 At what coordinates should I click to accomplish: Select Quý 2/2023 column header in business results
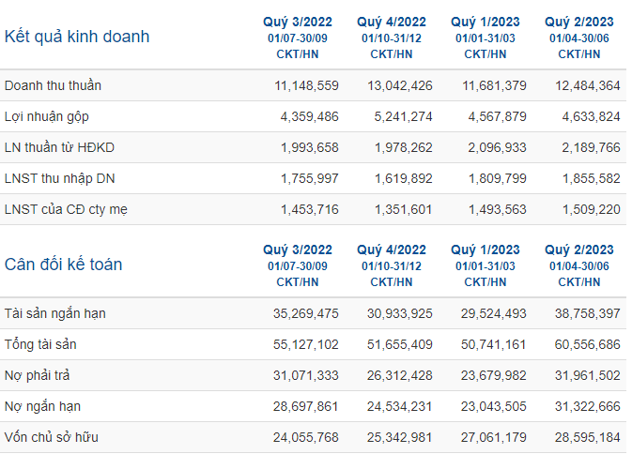(x=579, y=38)
